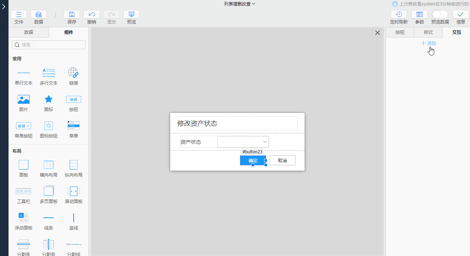This screenshot has width=470, height=256.
Task: Click the Cancel (取消) button
Action: click(x=283, y=161)
